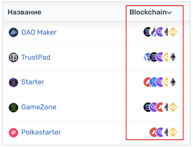Screen dimensions: 193x147
Task: Open the TrustPad link
Action: pyautogui.click(x=36, y=57)
